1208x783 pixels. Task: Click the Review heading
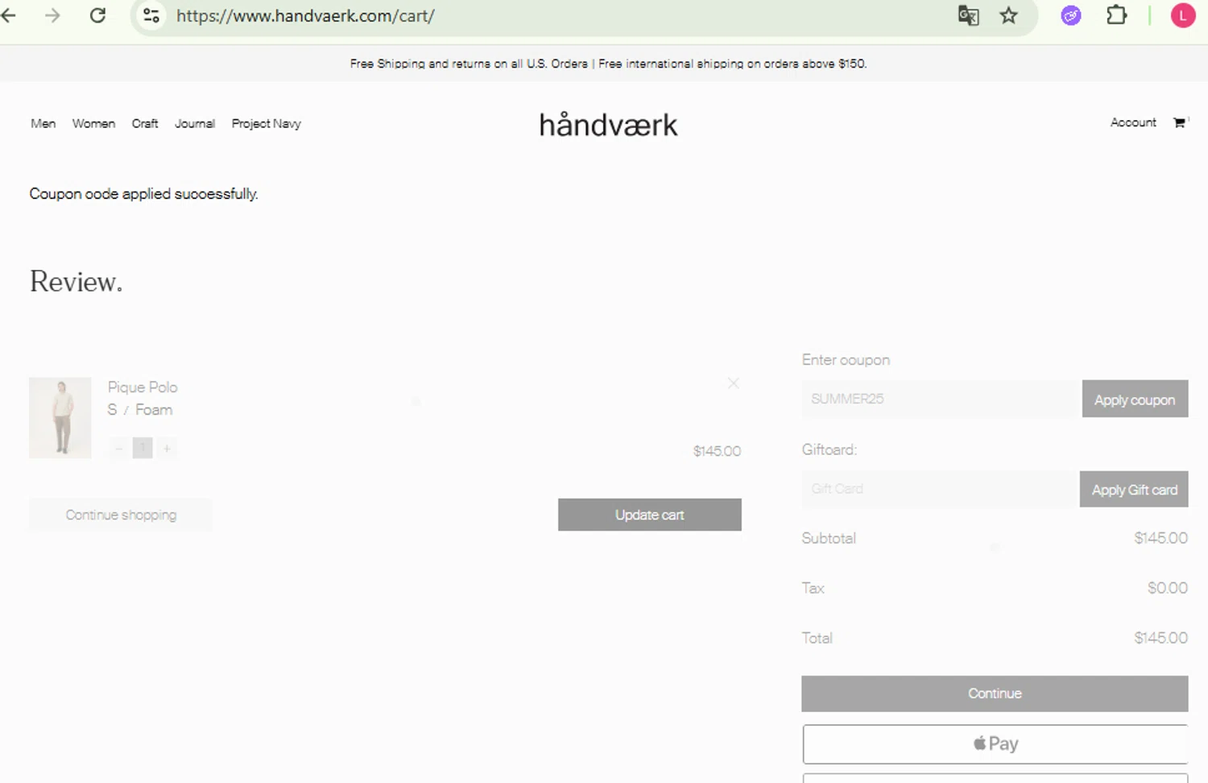pyautogui.click(x=76, y=282)
